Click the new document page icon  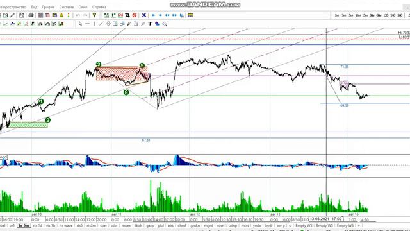(x=22, y=15)
